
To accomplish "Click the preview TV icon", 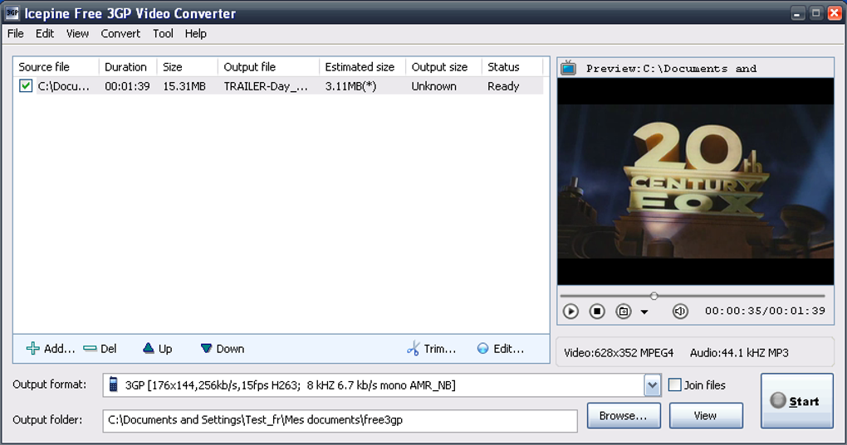I will click(x=568, y=68).
